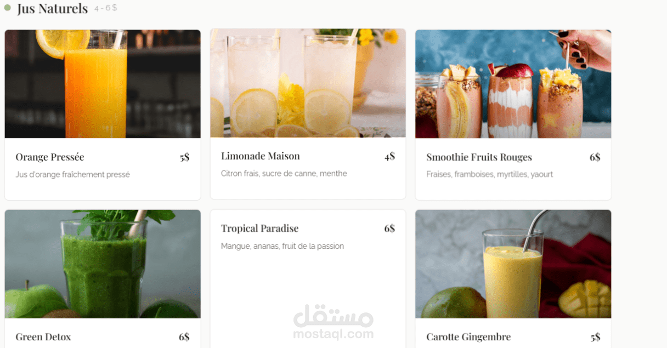The image size is (667, 348).
Task: Click the green dot beside Jus Naturels
Action: tap(8, 8)
